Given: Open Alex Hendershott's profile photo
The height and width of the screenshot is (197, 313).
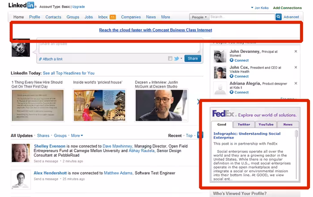Looking at the screenshot, I should coord(21,180).
